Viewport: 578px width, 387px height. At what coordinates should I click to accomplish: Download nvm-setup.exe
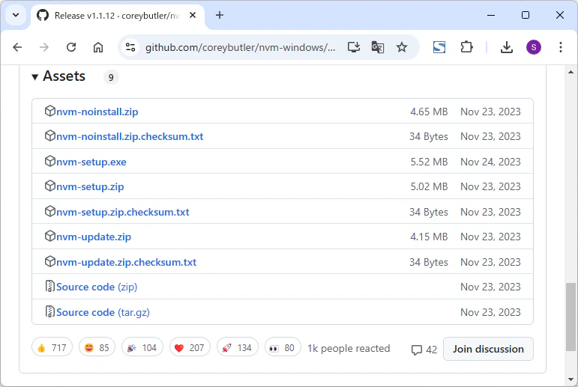(x=91, y=162)
